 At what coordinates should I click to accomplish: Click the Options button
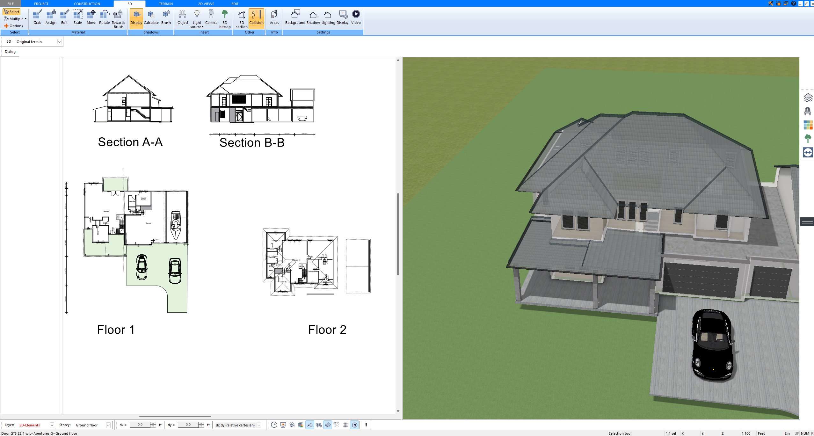pyautogui.click(x=13, y=26)
